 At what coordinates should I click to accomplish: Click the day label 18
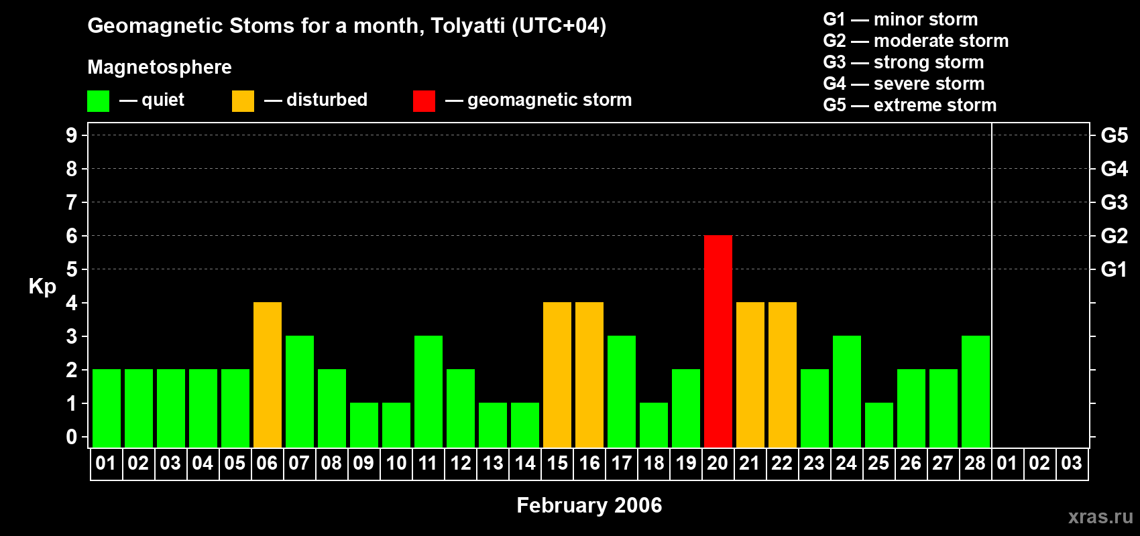click(x=653, y=463)
